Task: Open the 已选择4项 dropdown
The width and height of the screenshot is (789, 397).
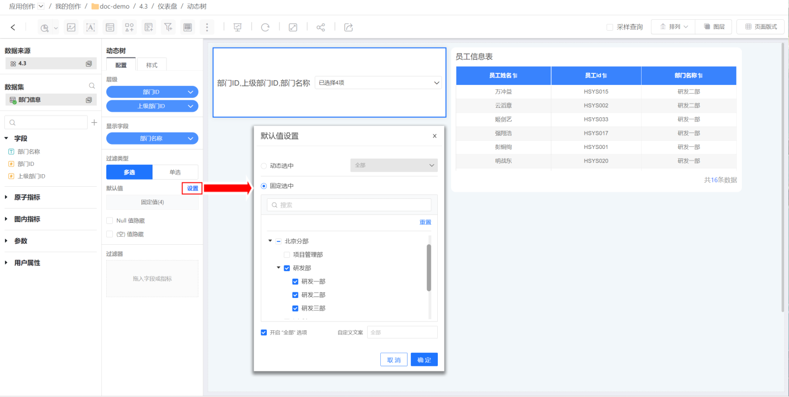Action: click(x=378, y=83)
